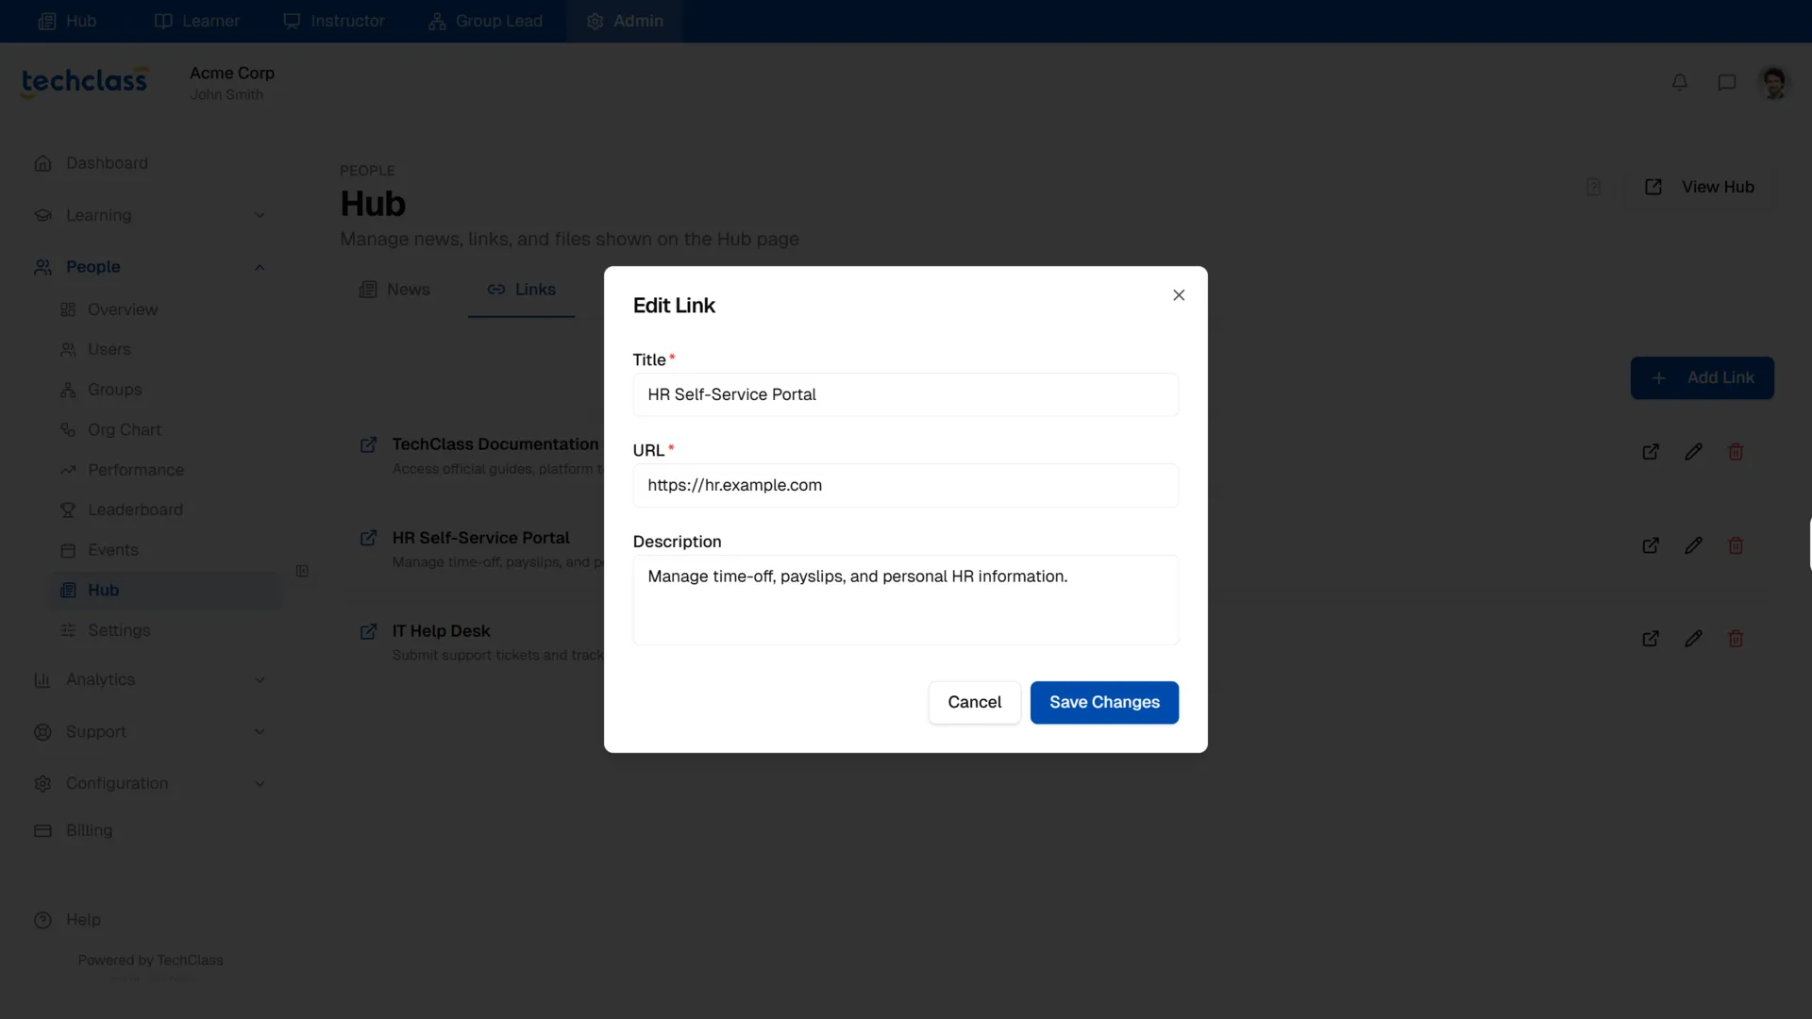Viewport: 1812px width, 1019px height.
Task: Open View Hub button
Action: pos(1700,187)
